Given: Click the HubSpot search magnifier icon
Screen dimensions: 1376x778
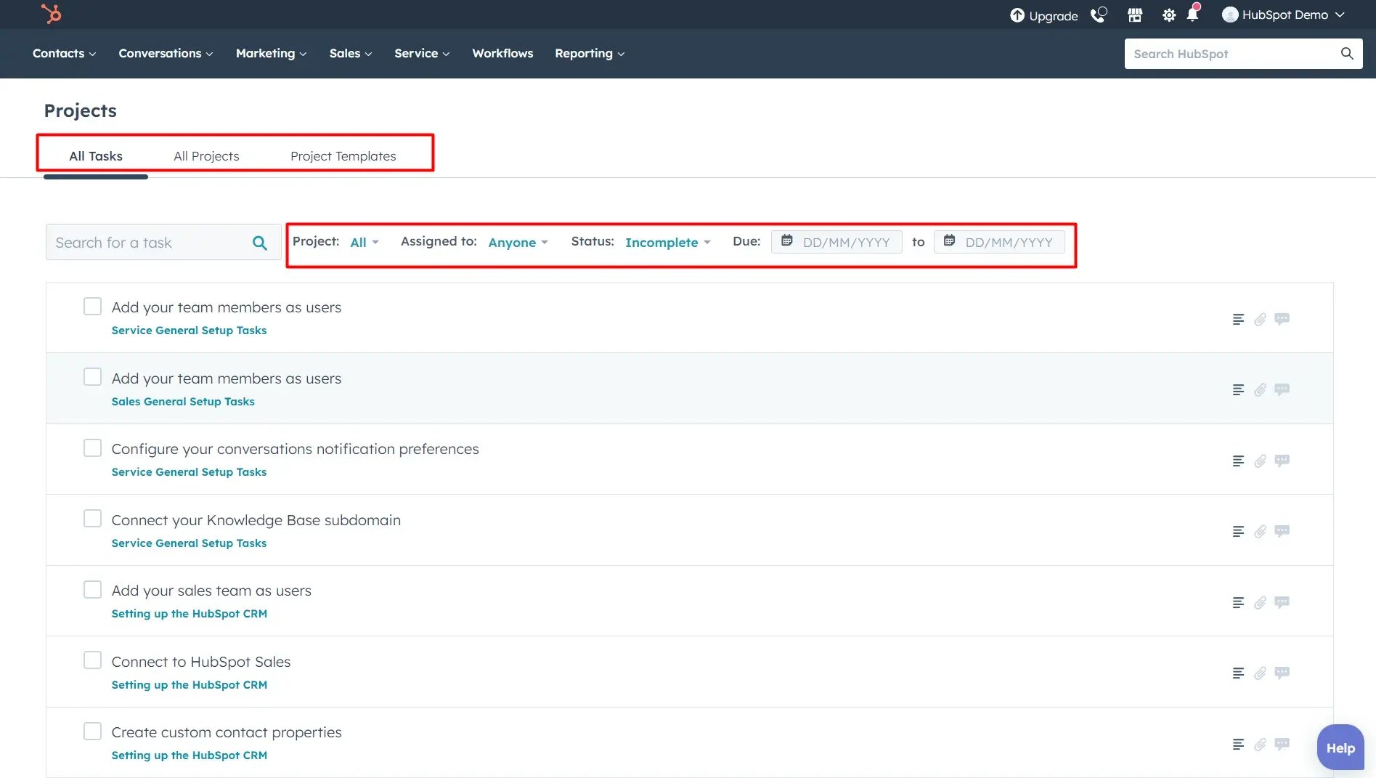Looking at the screenshot, I should [1347, 53].
